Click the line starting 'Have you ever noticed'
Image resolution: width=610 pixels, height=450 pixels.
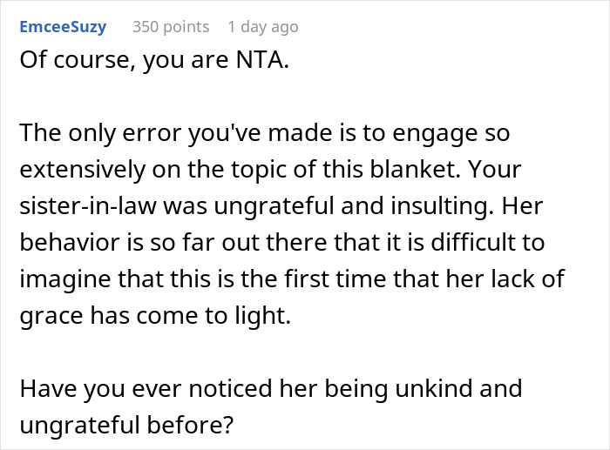(x=271, y=388)
